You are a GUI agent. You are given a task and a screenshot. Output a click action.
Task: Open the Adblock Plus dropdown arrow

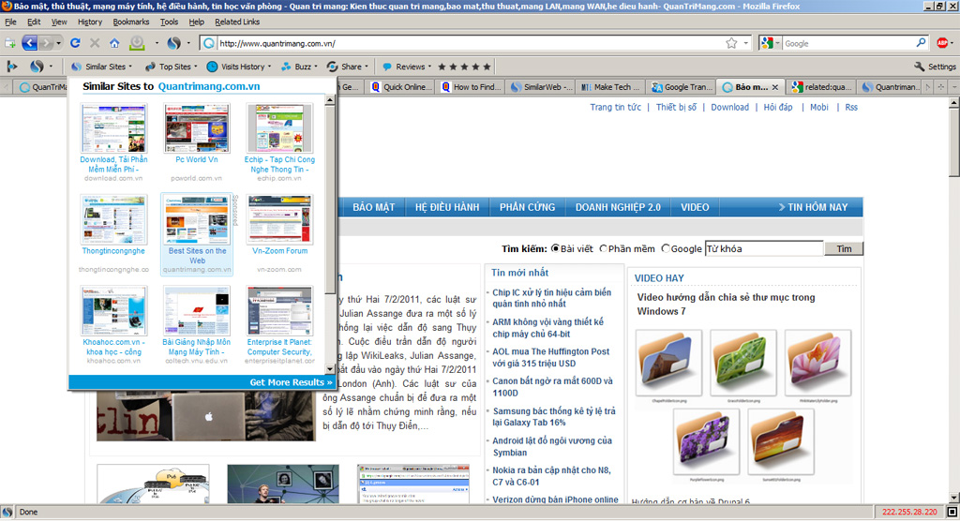(952, 43)
